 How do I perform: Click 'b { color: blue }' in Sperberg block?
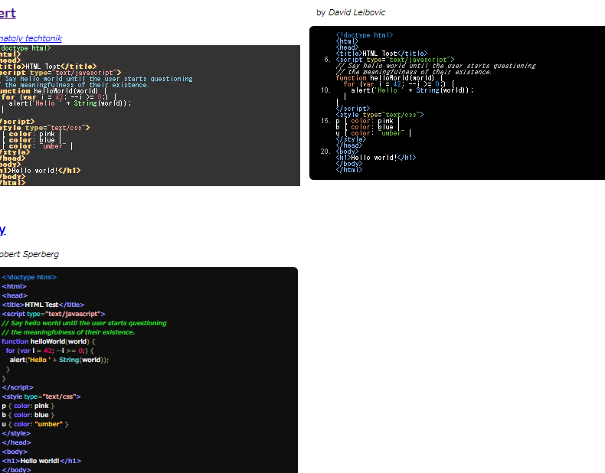point(28,415)
